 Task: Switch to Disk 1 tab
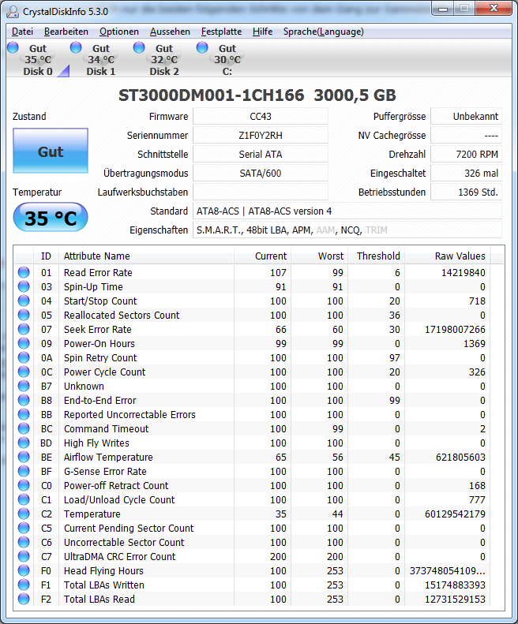point(101,59)
